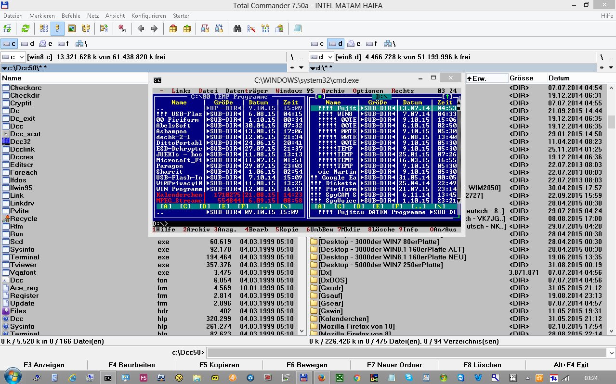Sort right panel by Datum column header
Viewport: 616px width, 384px height.
point(580,78)
